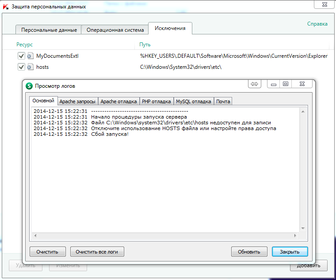Click the double-arrow resize icon in log window
336x280 pixels.
click(x=254, y=84)
